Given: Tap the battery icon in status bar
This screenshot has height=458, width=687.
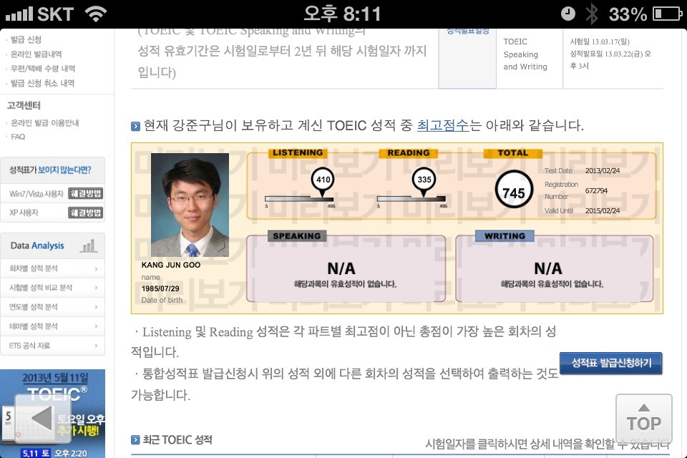Looking at the screenshot, I should [668, 14].
